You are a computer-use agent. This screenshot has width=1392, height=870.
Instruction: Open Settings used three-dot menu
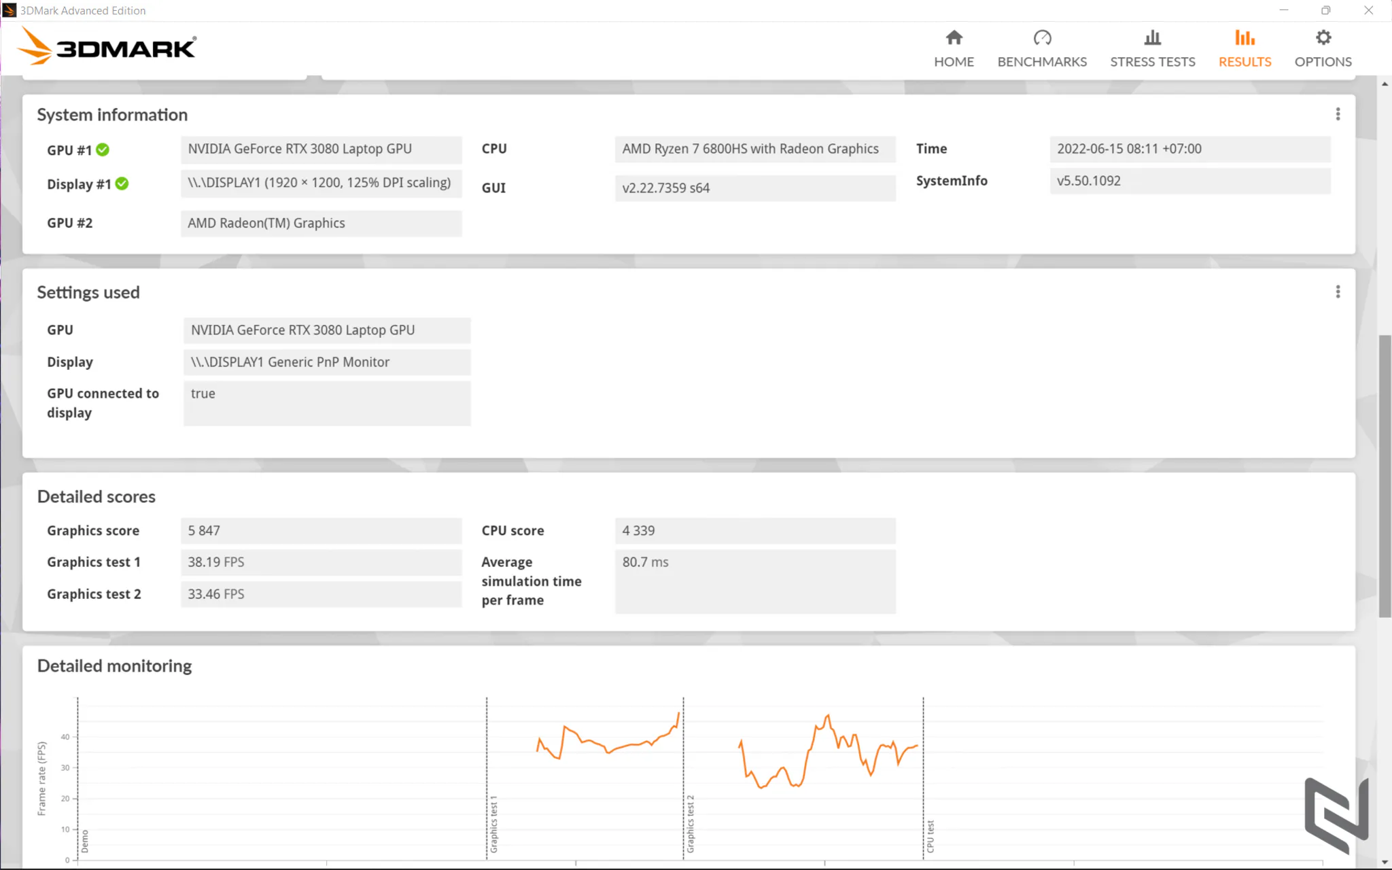[1338, 292]
